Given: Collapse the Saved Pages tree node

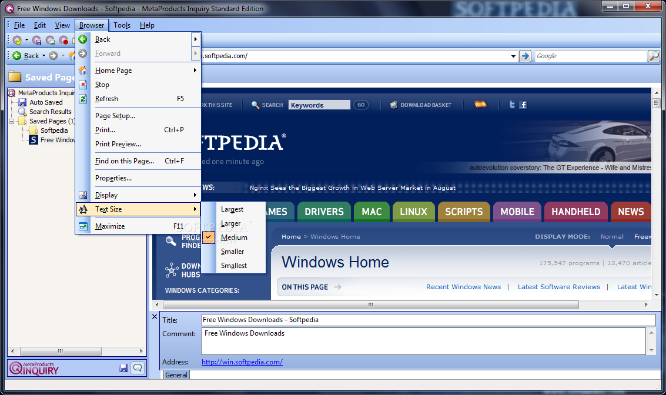Looking at the screenshot, I should tap(11, 121).
